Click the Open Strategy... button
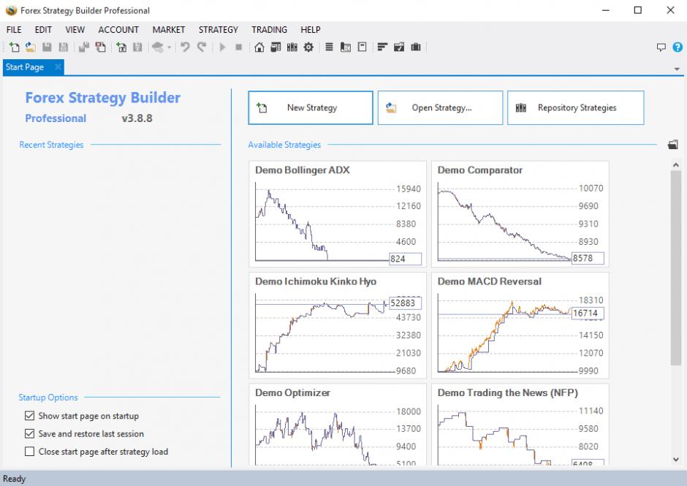This screenshot has width=687, height=486. click(x=440, y=108)
